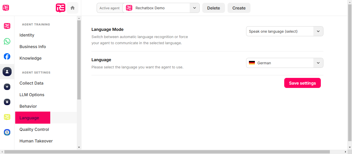The image size is (352, 154).
Task: Open the Facebook channel icon in sidebar
Action: 7,57
